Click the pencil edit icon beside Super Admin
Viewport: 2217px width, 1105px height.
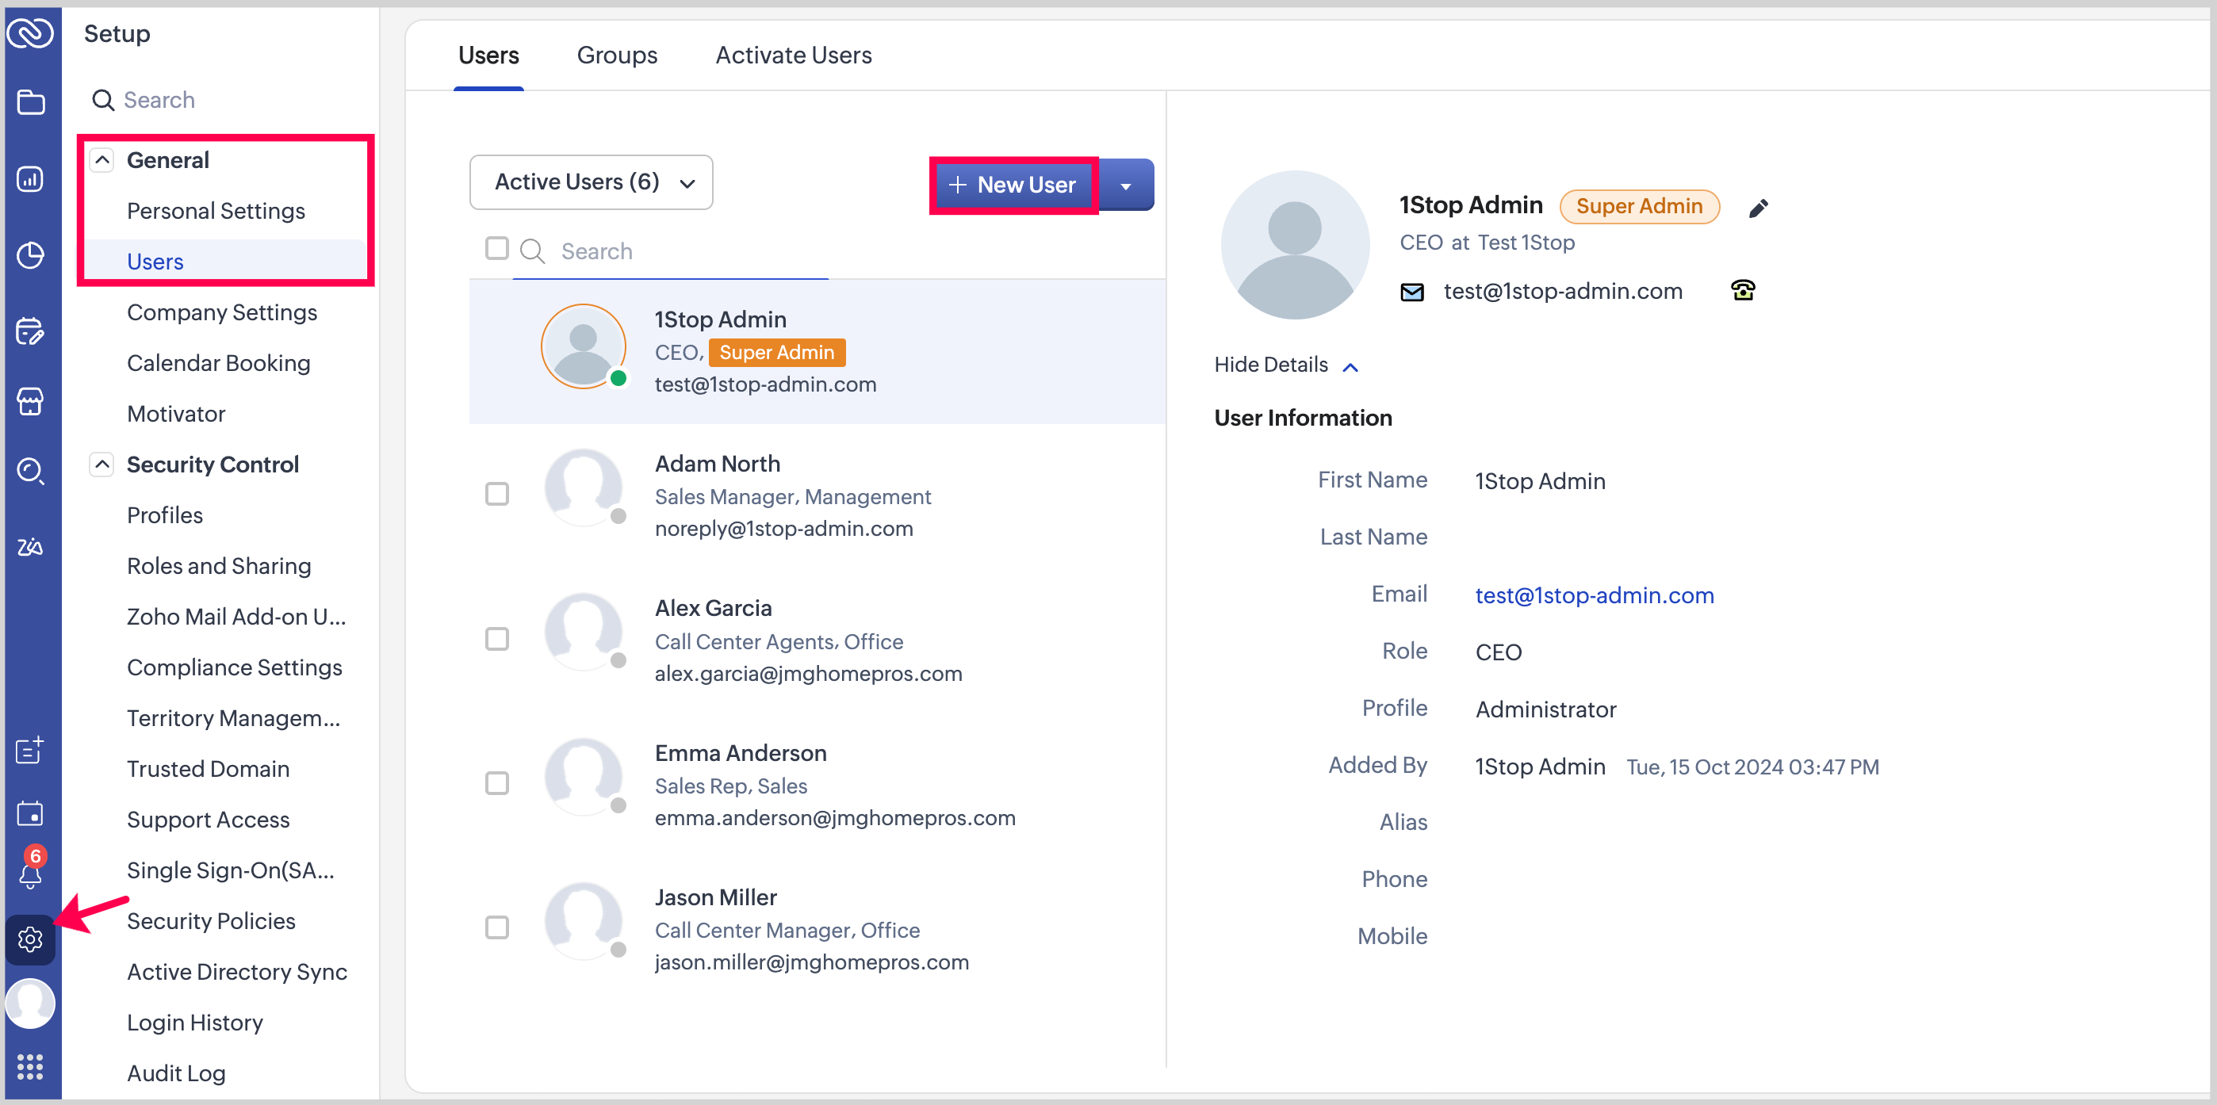click(x=1758, y=208)
